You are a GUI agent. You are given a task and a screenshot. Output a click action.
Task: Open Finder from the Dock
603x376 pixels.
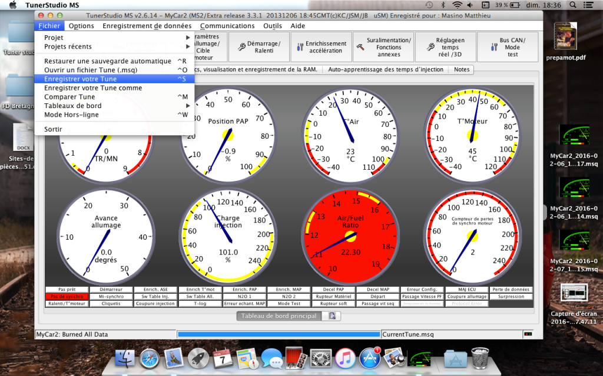(x=125, y=358)
